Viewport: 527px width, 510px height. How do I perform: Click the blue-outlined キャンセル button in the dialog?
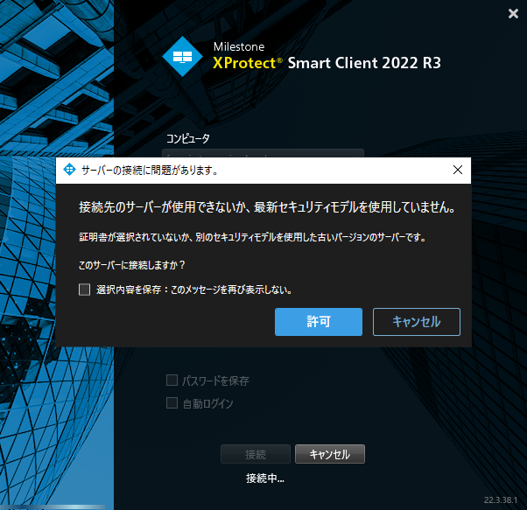click(x=417, y=322)
